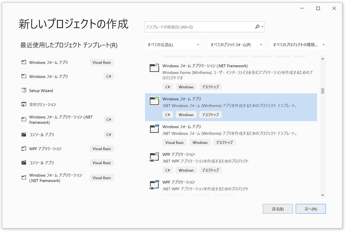Click the 次へ(N) next button
346x232 pixels.
pyautogui.click(x=311, y=209)
